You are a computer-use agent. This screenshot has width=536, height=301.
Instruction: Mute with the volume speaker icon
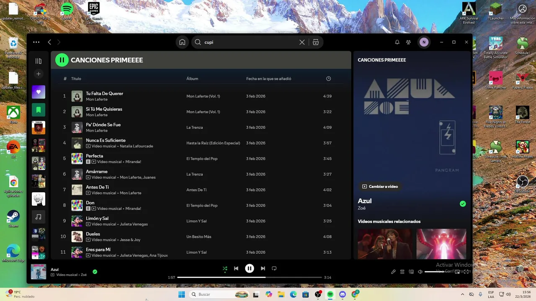(420, 272)
